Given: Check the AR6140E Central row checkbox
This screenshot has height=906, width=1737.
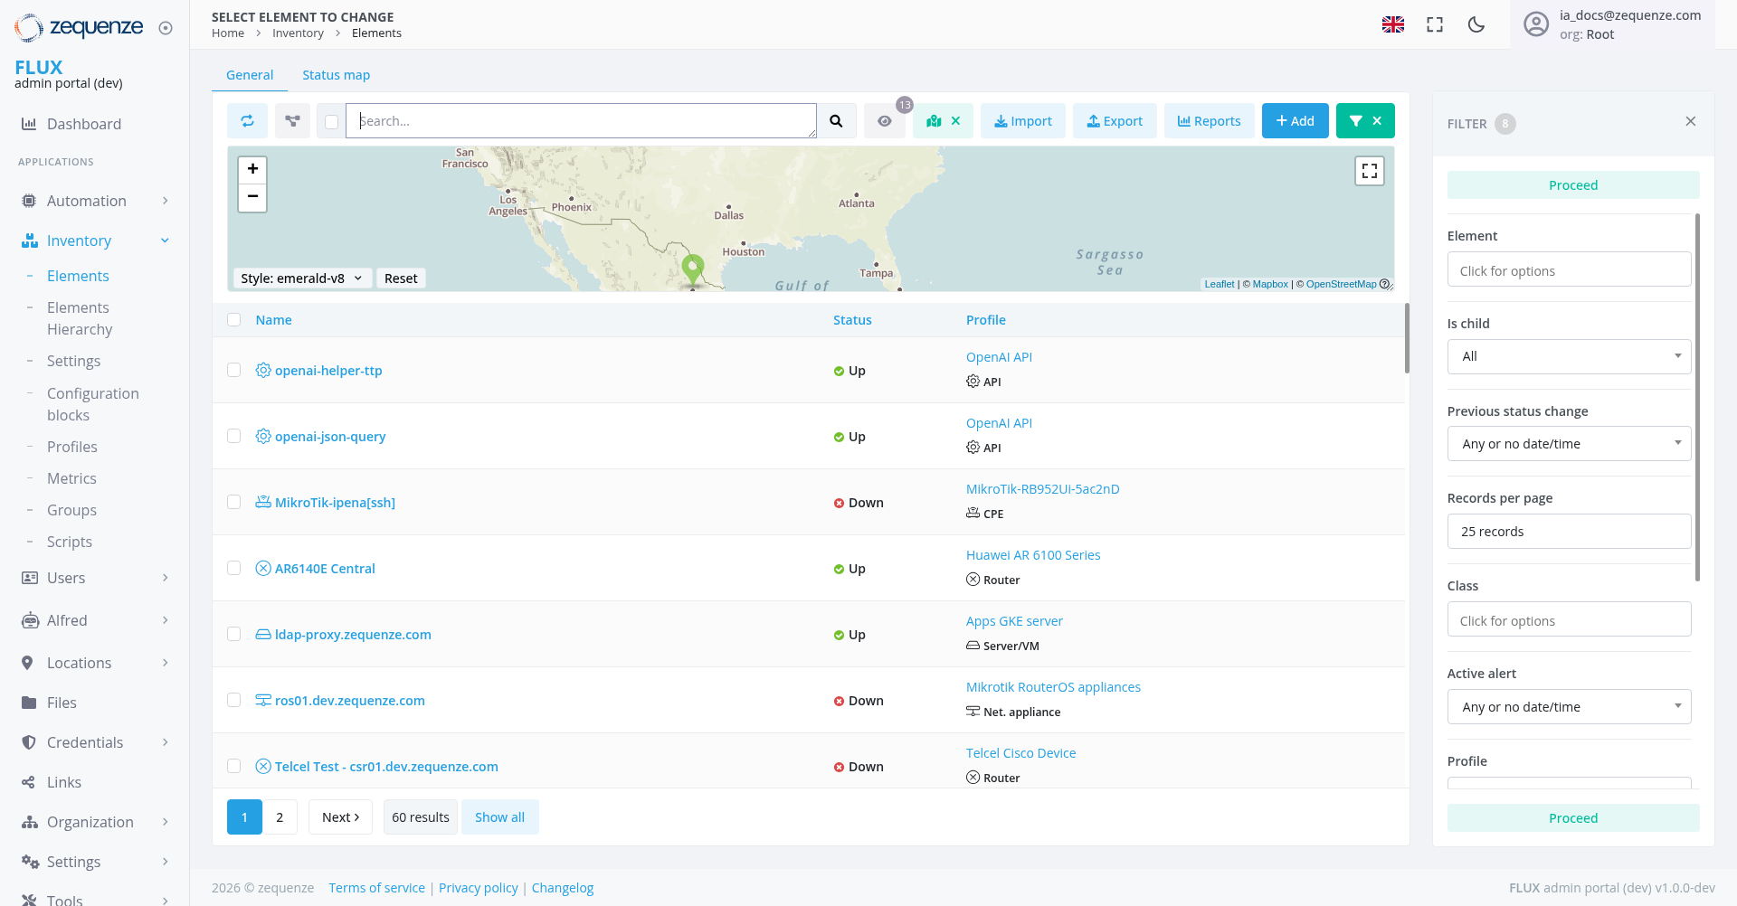Looking at the screenshot, I should 234,568.
